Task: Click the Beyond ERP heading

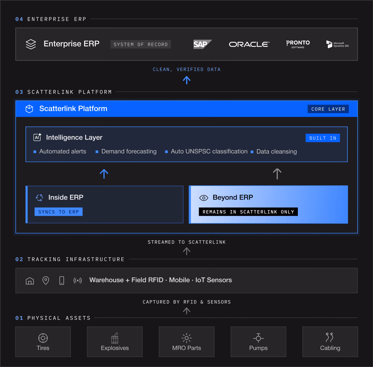Action: (233, 197)
